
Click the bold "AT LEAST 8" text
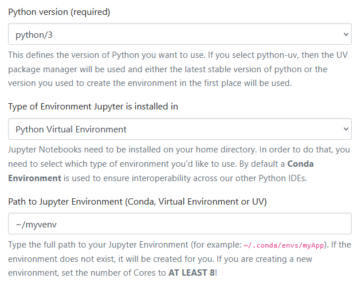pyautogui.click(x=191, y=272)
